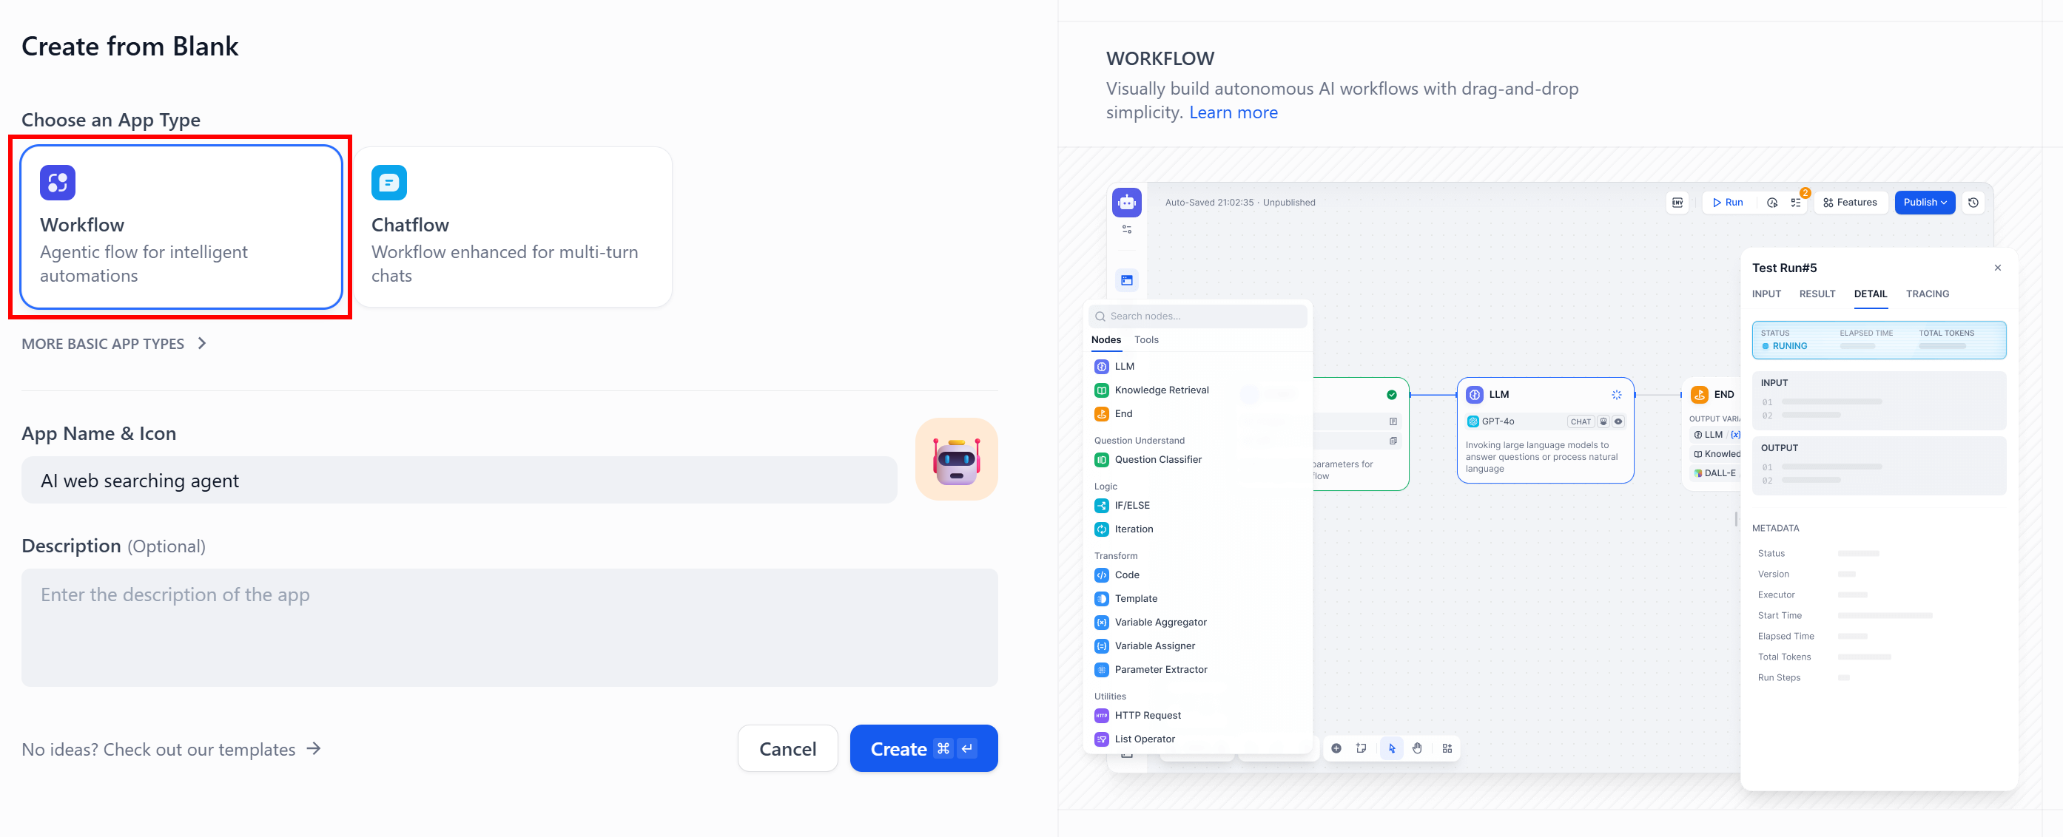Click the blue Chatflow type icon
This screenshot has height=837, width=2063.
(389, 183)
